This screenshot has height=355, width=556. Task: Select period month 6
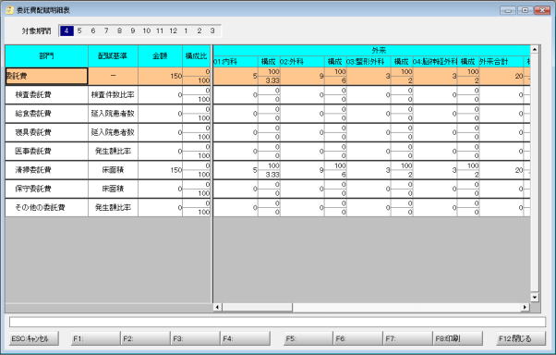pyautogui.click(x=93, y=31)
